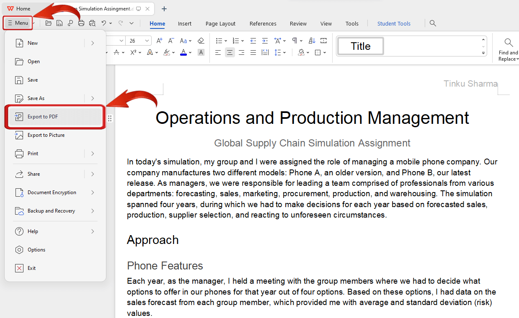The height and width of the screenshot is (318, 519).
Task: Open a new document tab with plus
Action: [x=164, y=9]
